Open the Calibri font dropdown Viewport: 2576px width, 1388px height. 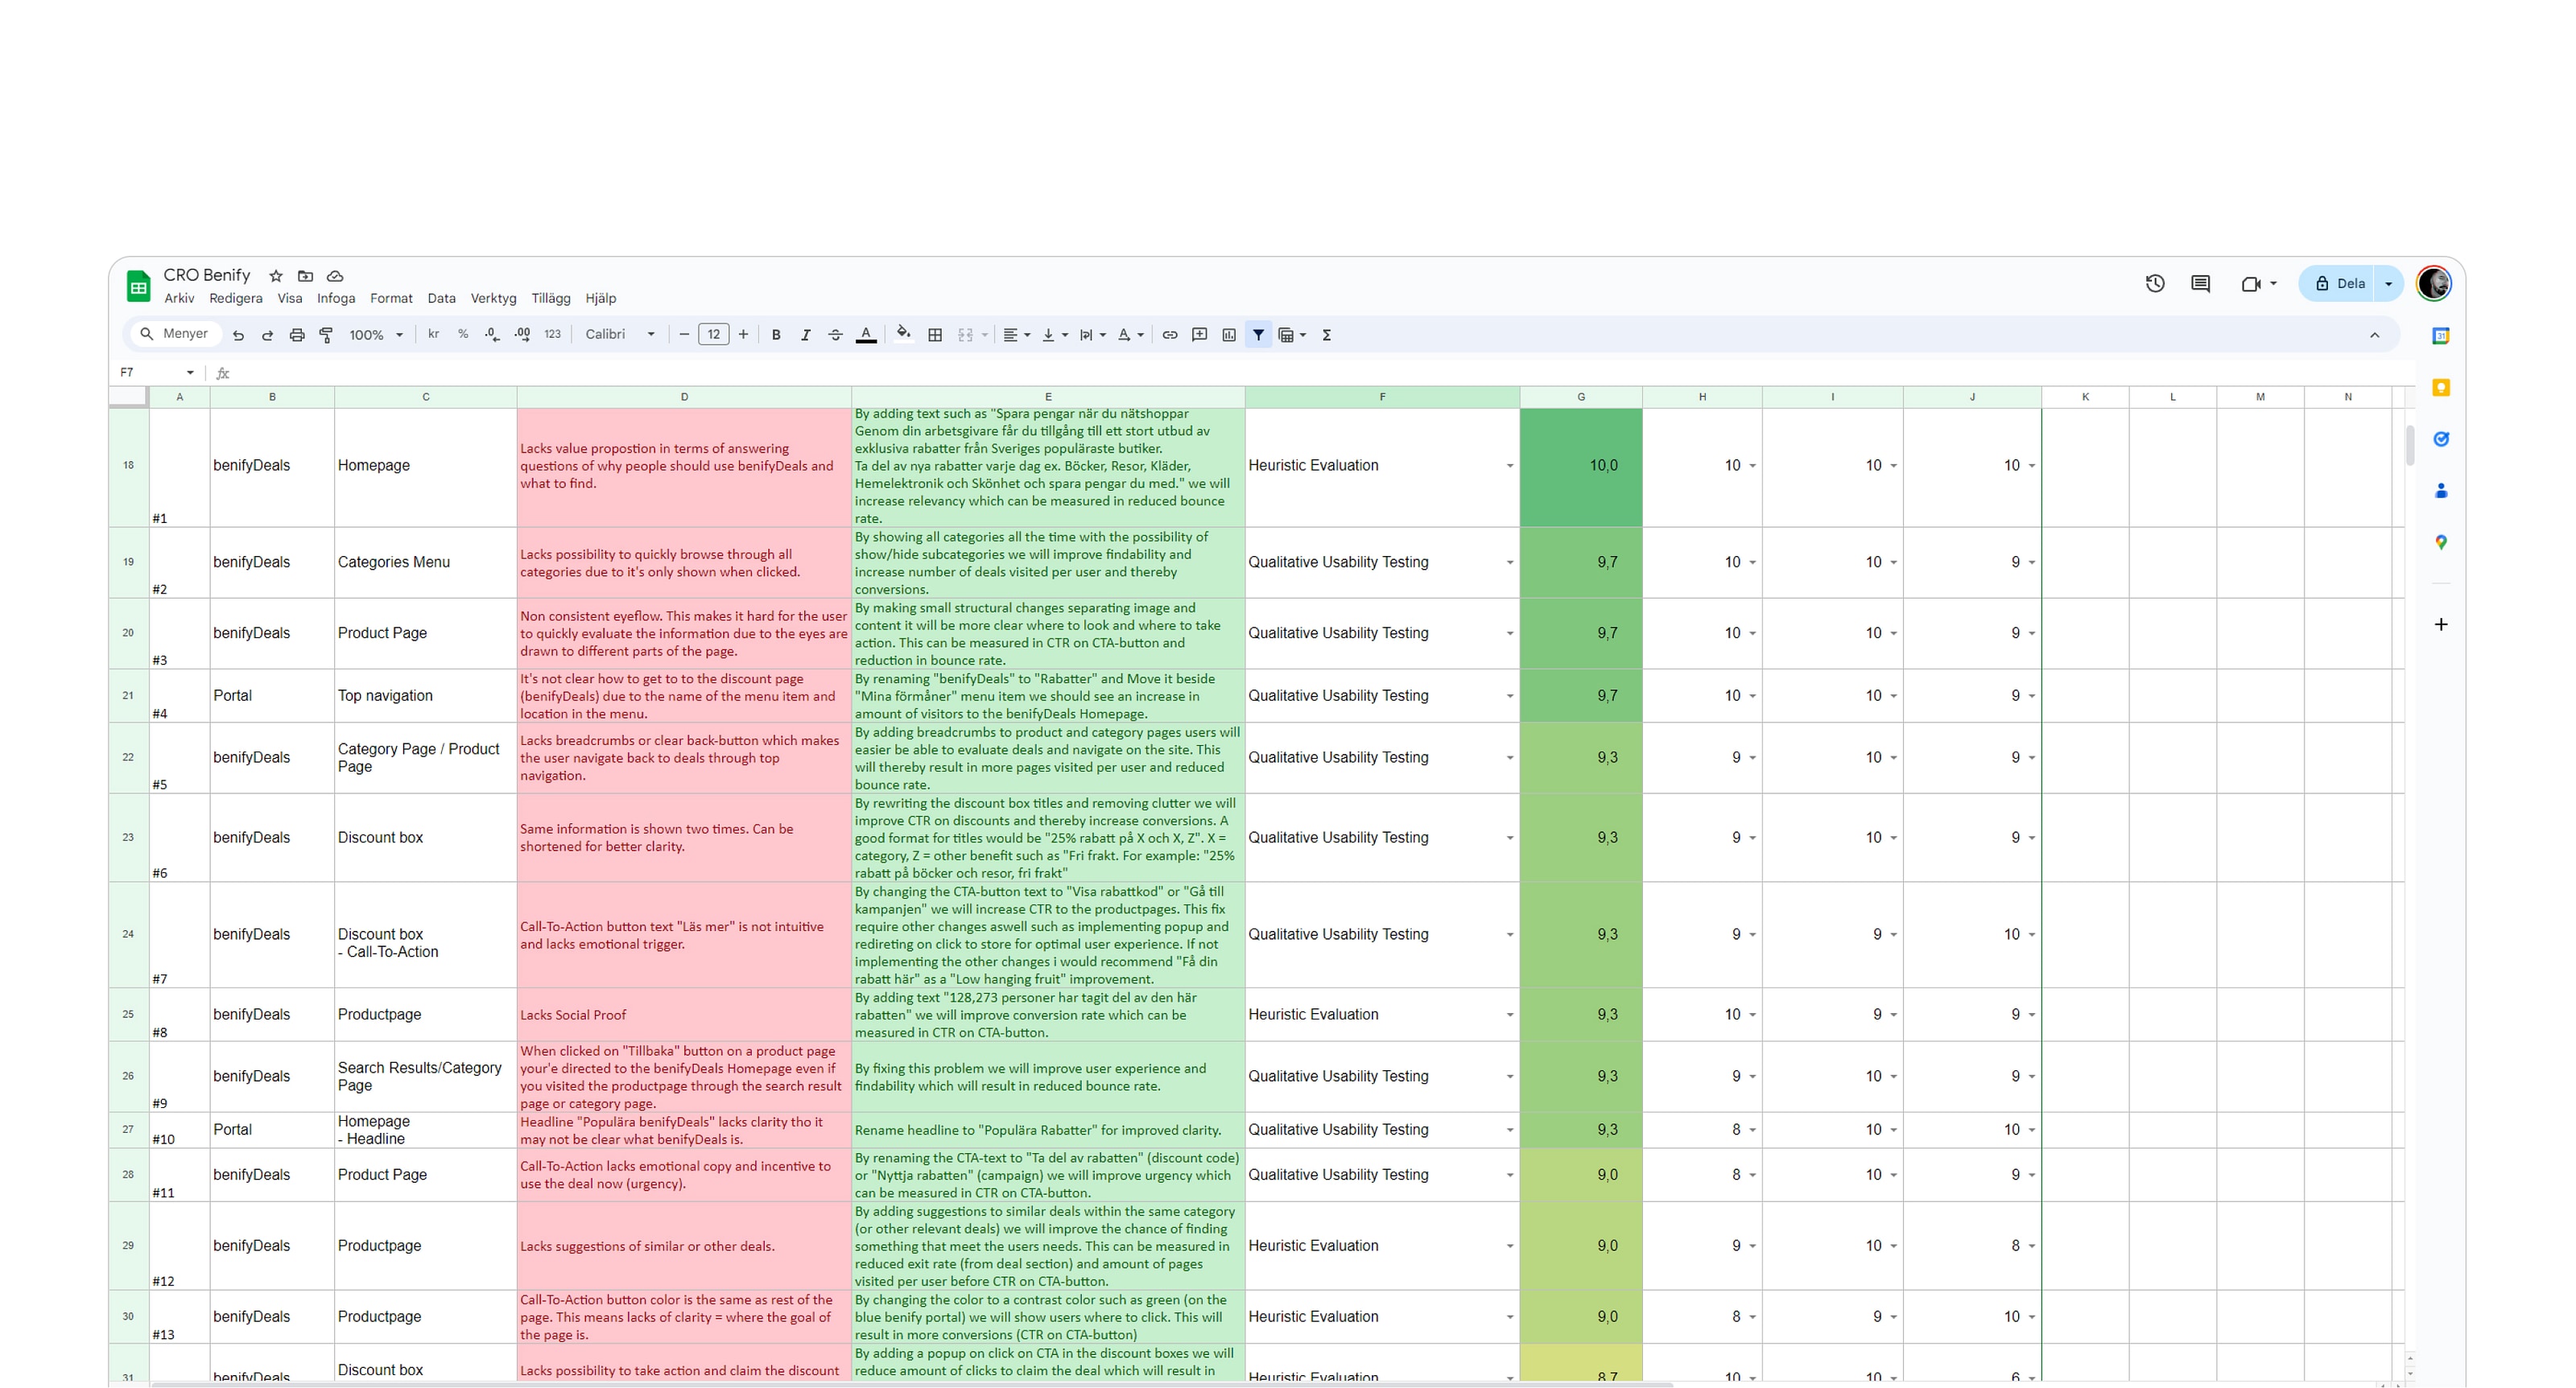(x=620, y=334)
